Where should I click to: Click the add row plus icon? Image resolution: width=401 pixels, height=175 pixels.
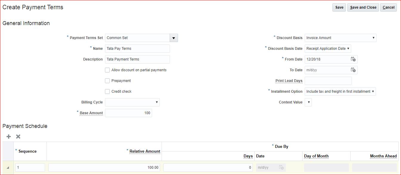9,137
